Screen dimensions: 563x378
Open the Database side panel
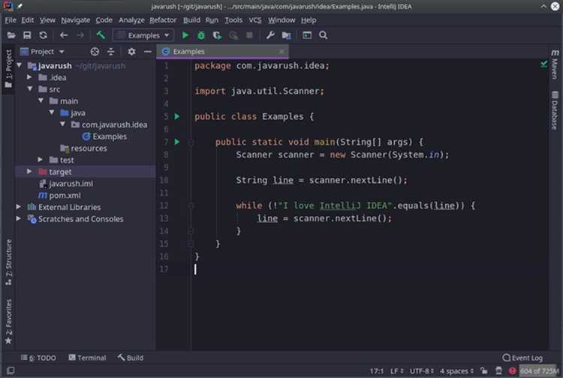555,110
